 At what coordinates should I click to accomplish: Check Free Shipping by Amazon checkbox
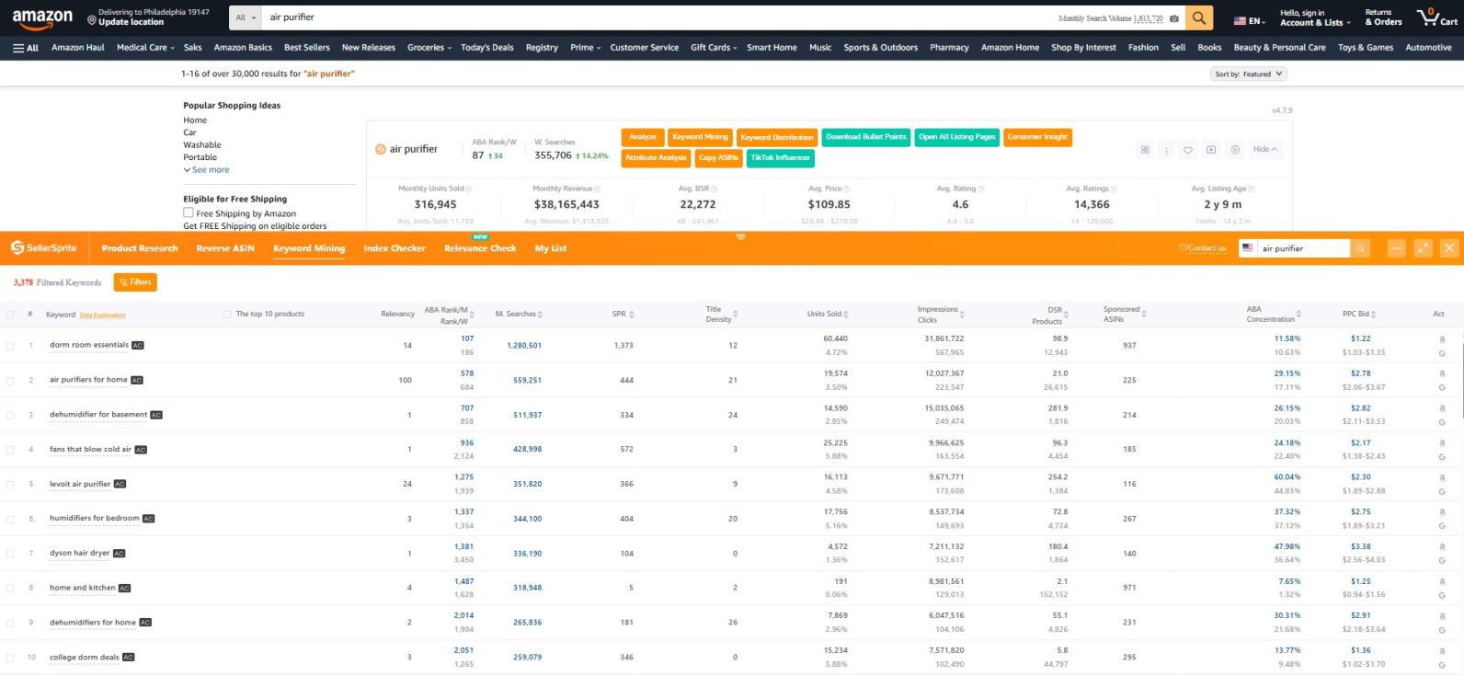point(188,212)
